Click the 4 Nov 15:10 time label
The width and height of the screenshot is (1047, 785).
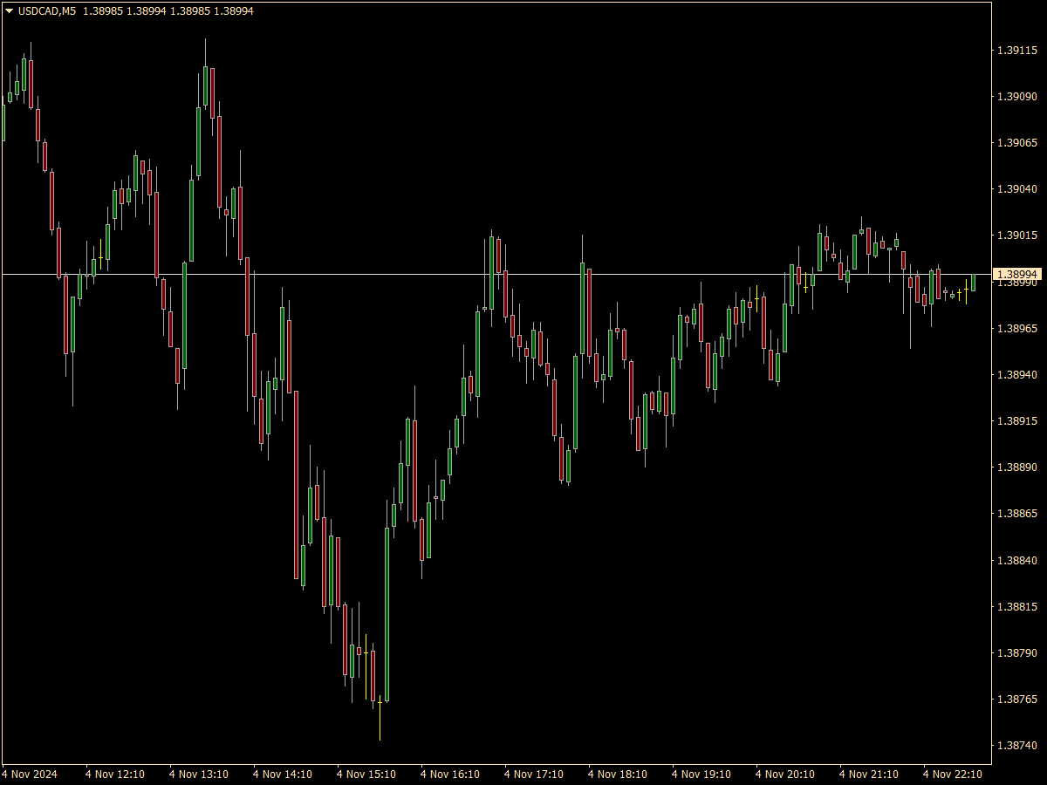click(366, 774)
